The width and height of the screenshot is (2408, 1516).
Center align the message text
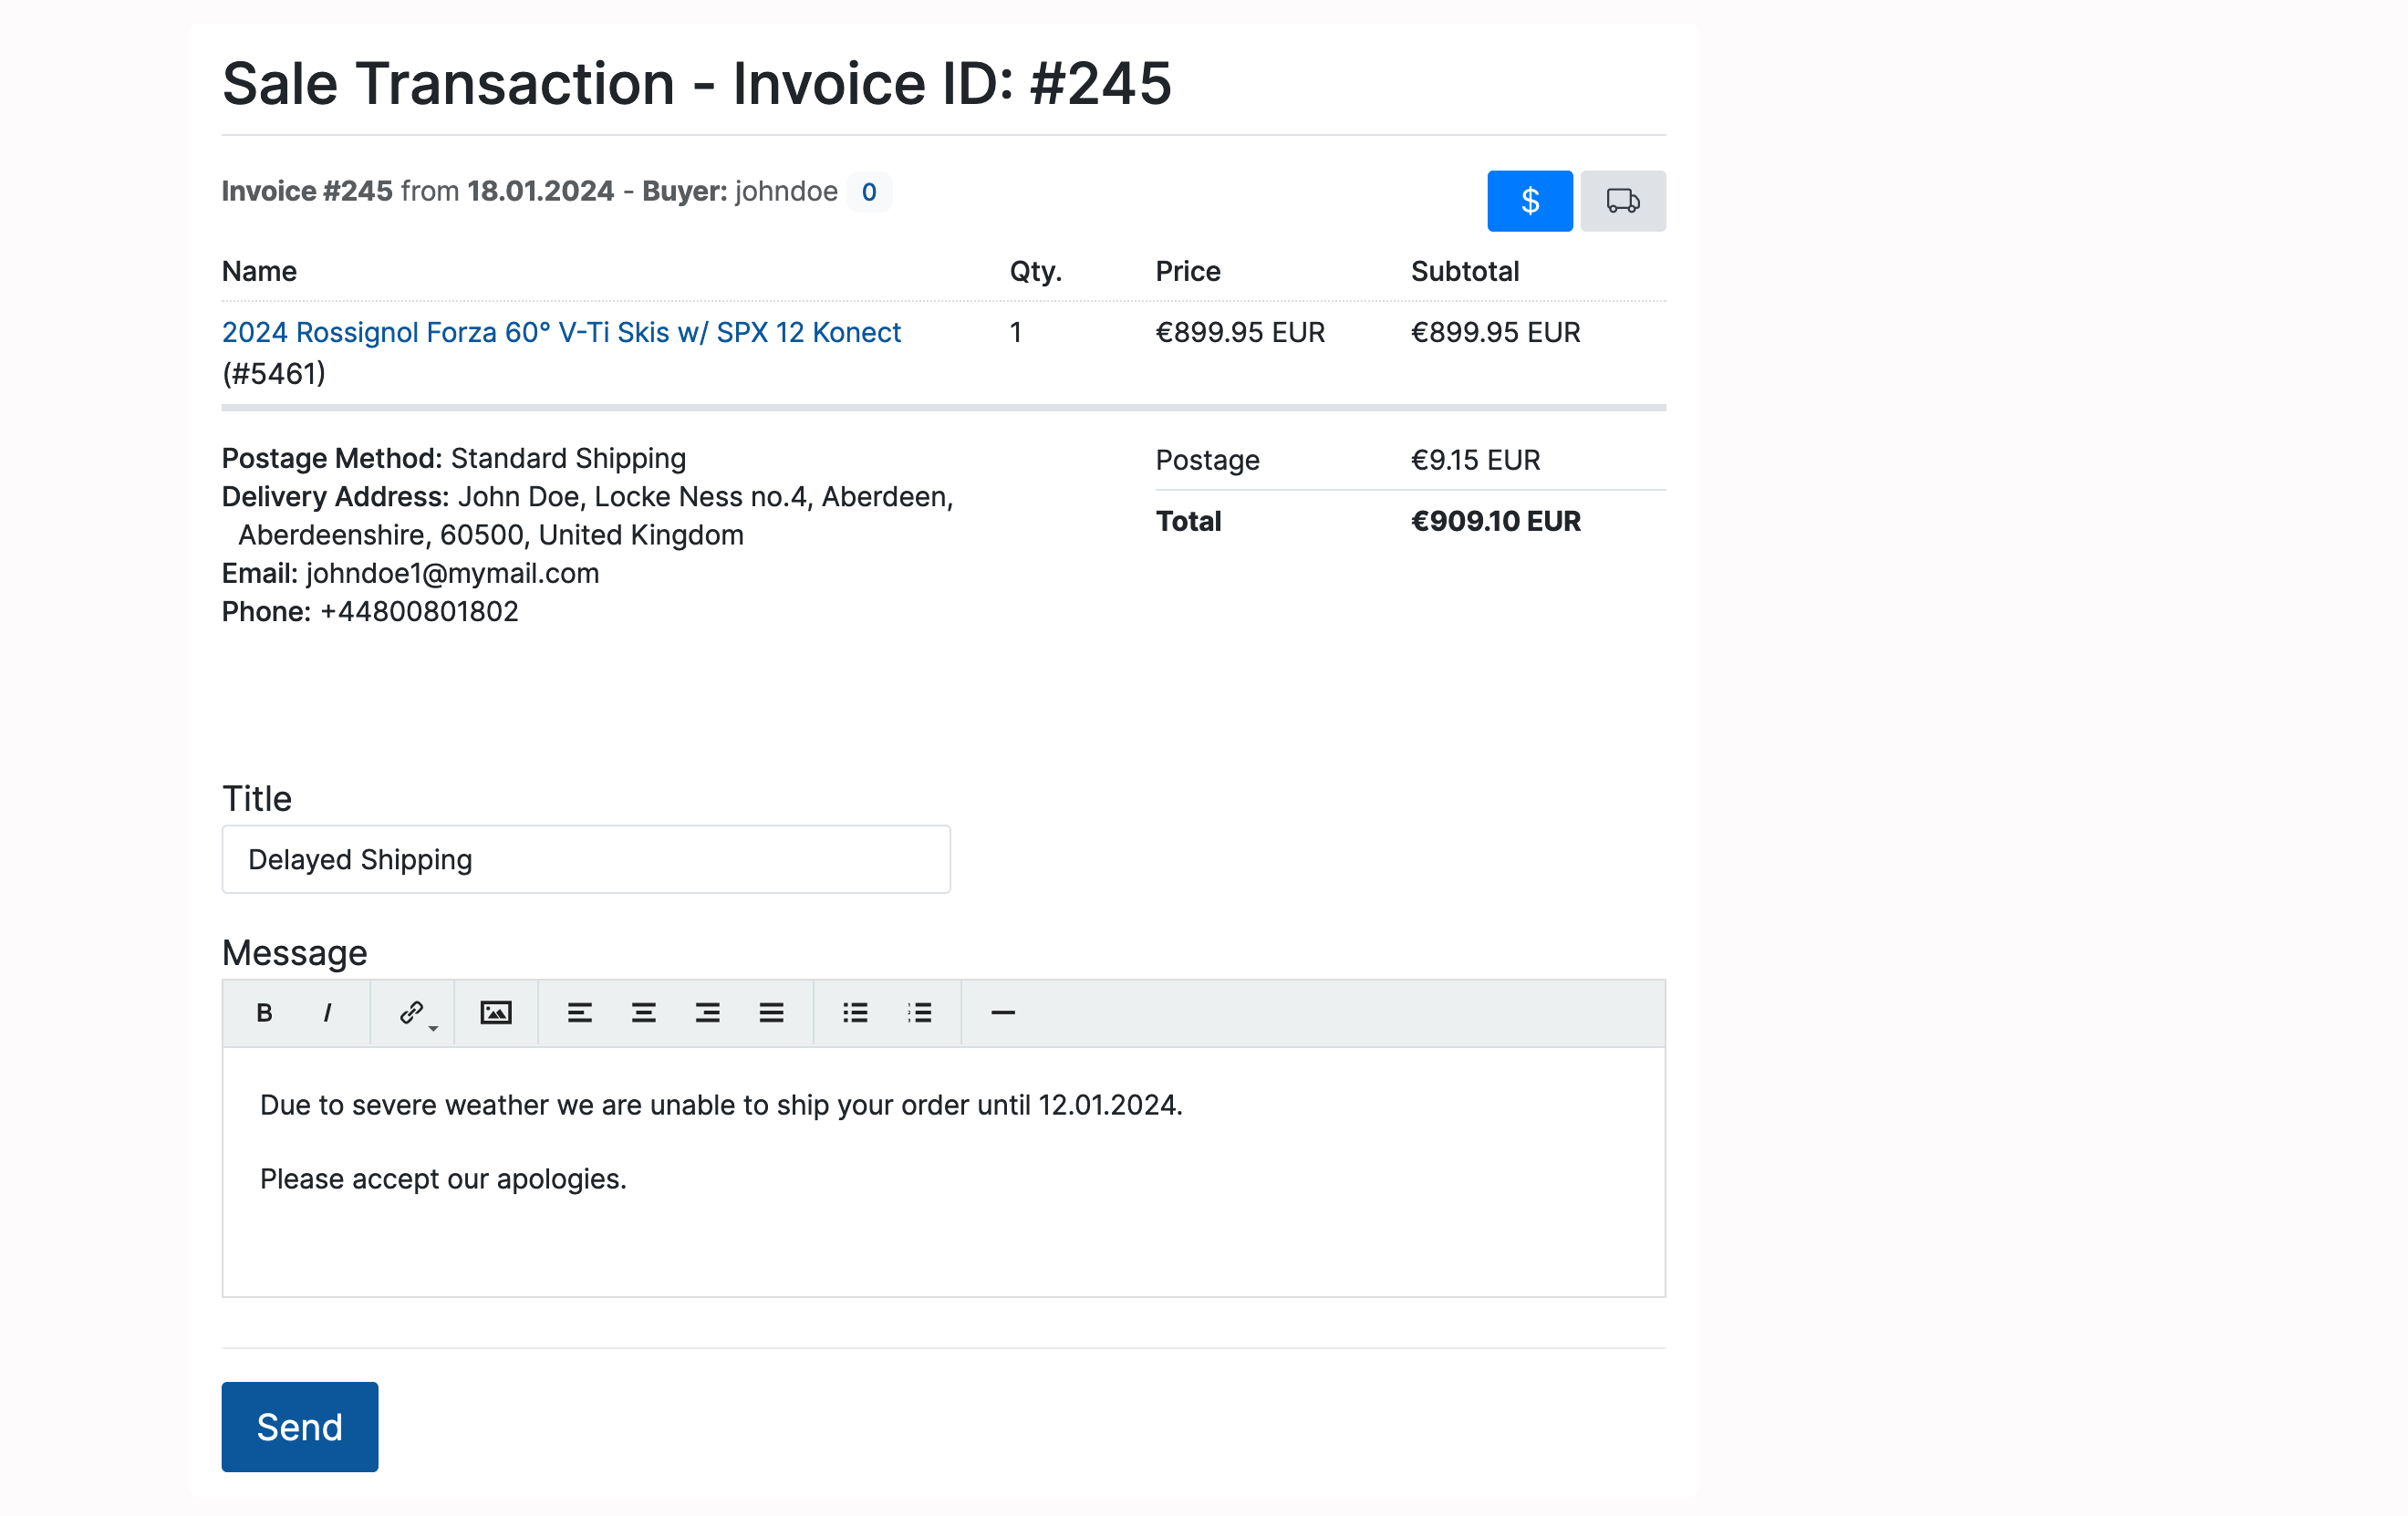click(x=643, y=1013)
